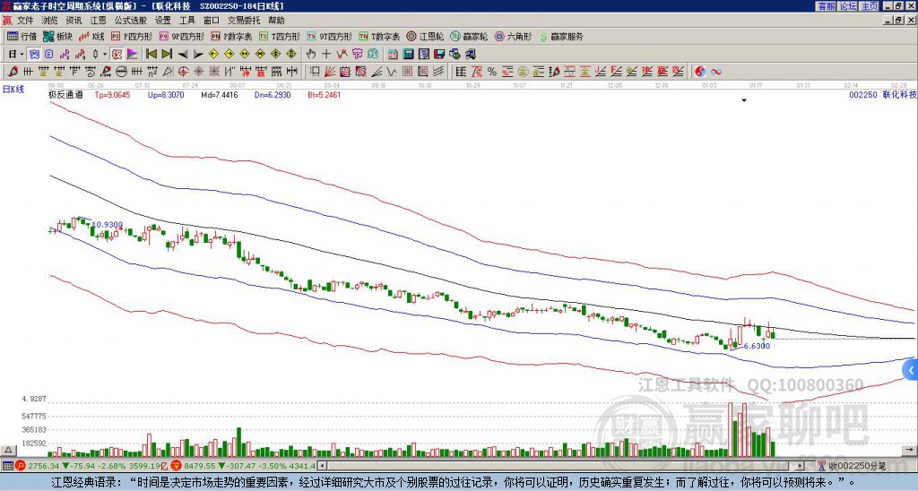Open the 交易委托 menu

(244, 21)
